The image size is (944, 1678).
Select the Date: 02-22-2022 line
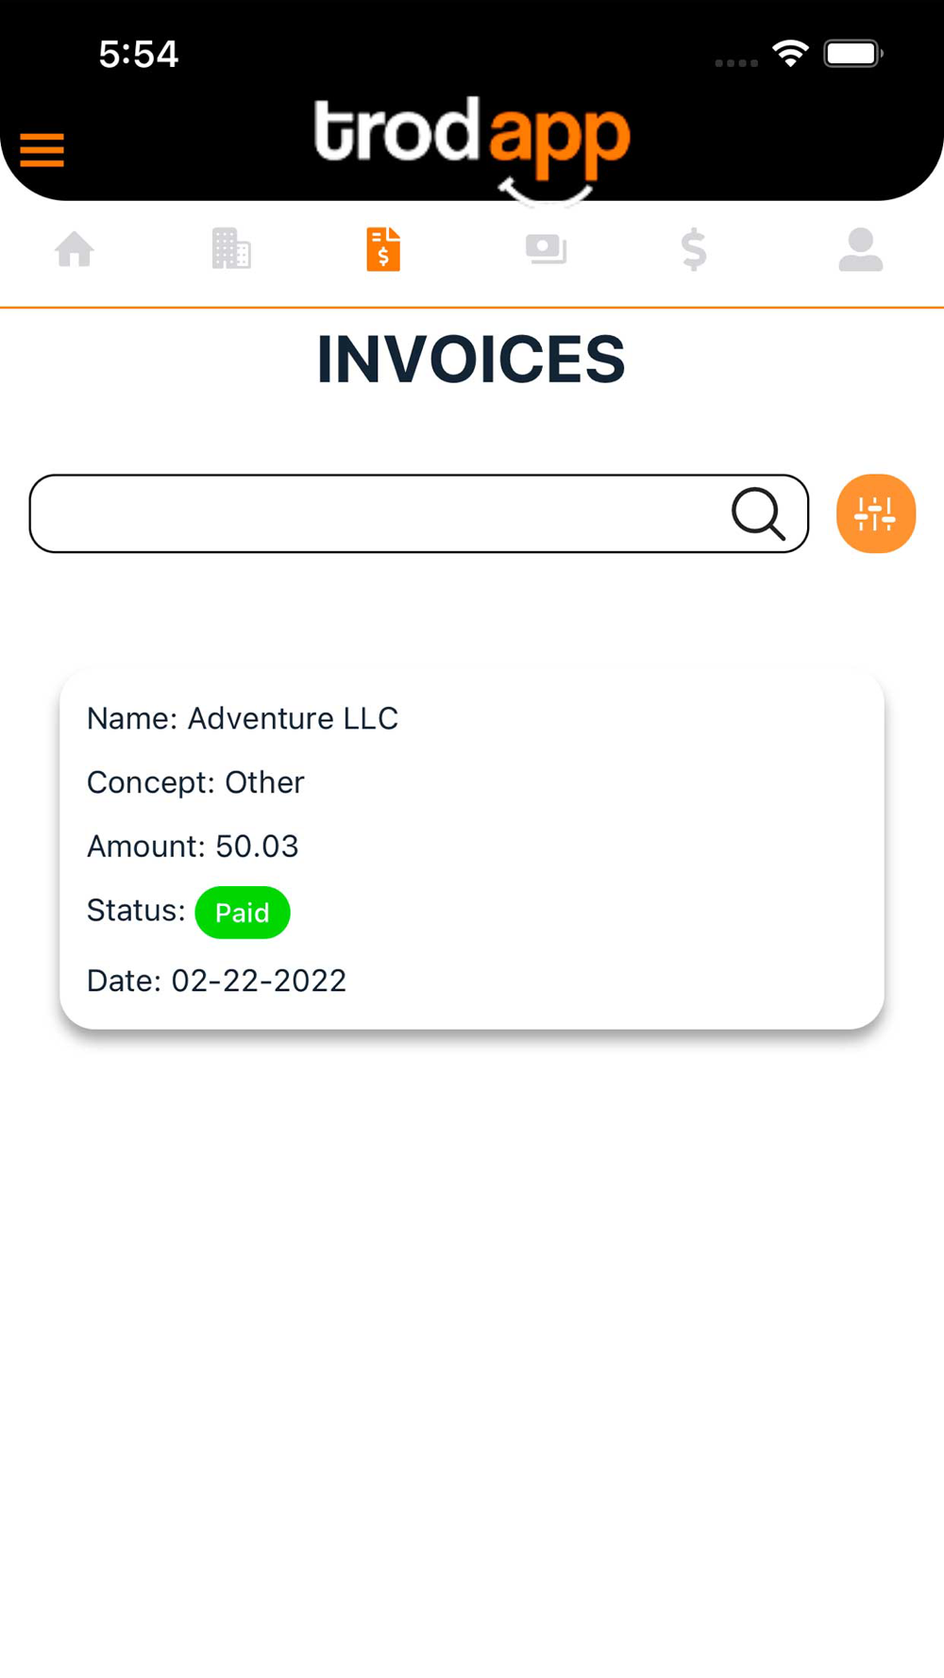(216, 982)
